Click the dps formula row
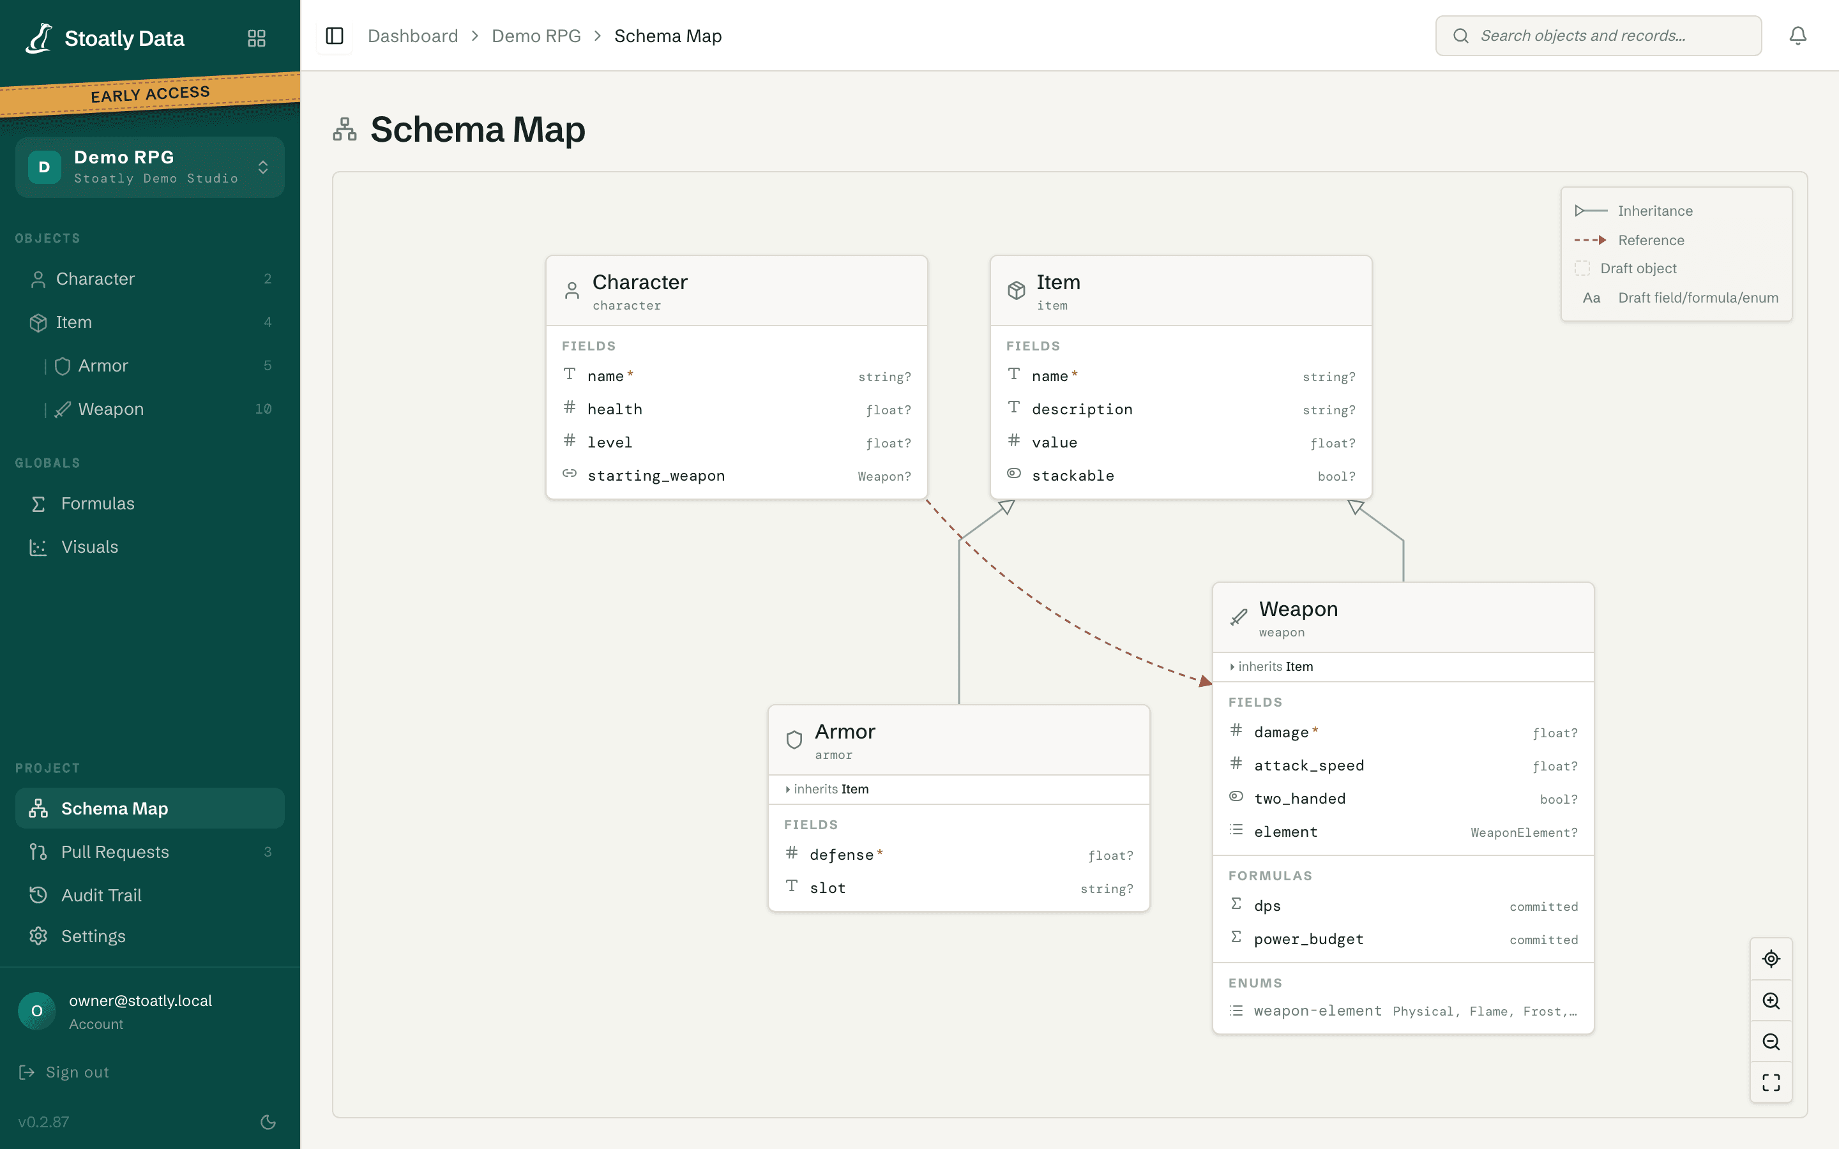 click(x=1403, y=906)
